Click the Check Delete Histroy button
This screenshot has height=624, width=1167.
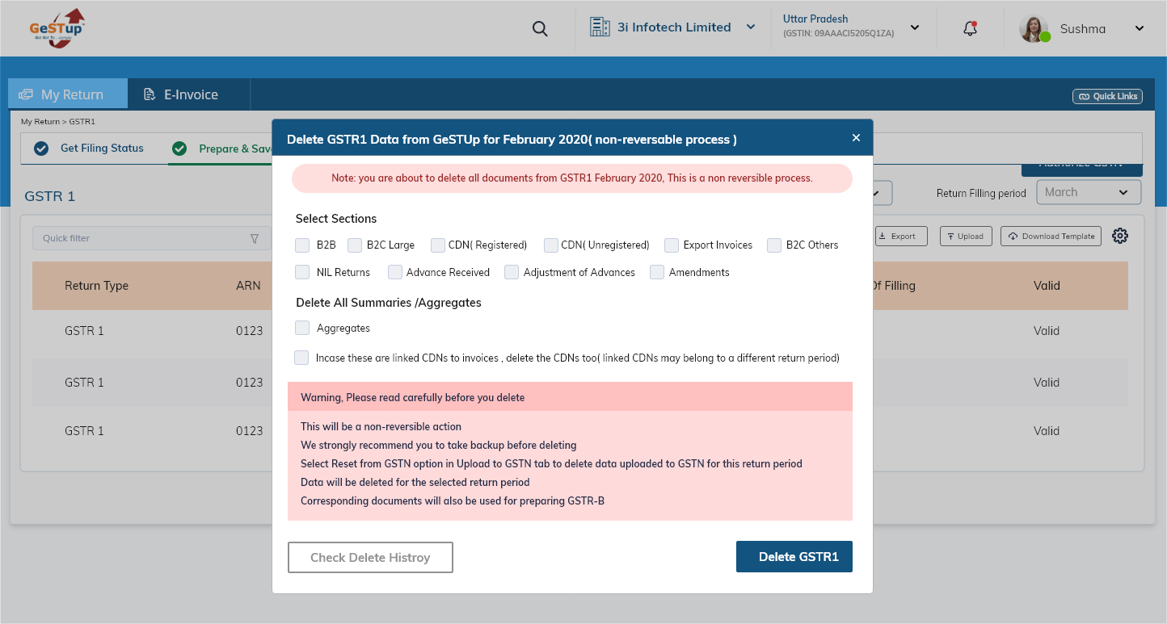(x=370, y=557)
